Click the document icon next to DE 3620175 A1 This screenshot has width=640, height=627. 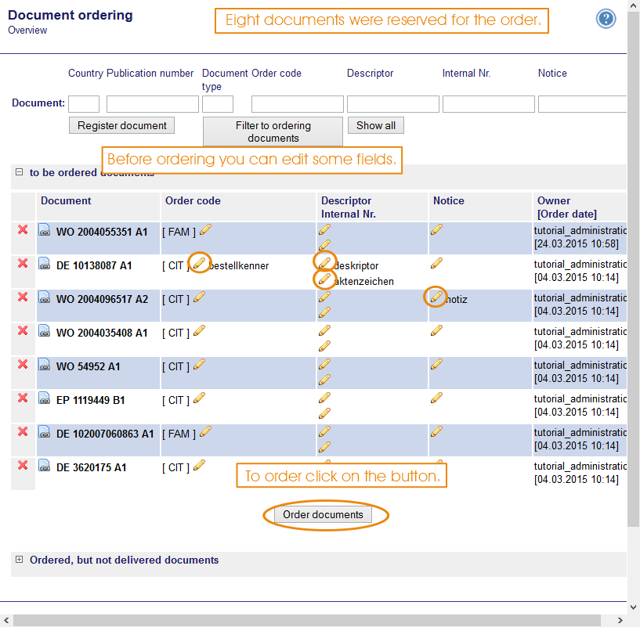tap(45, 466)
